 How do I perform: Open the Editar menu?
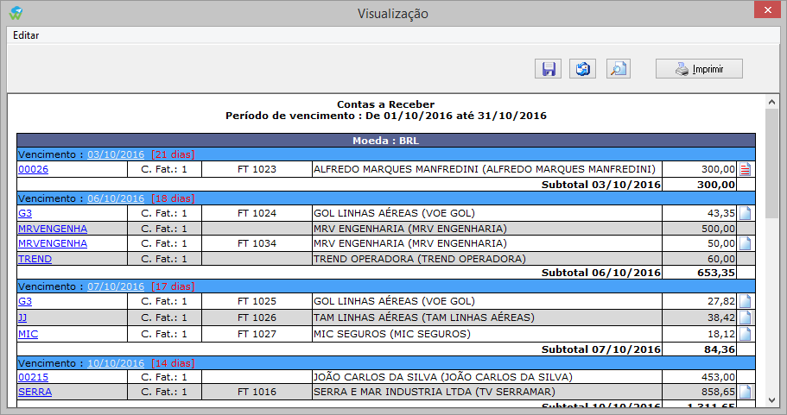(x=26, y=35)
